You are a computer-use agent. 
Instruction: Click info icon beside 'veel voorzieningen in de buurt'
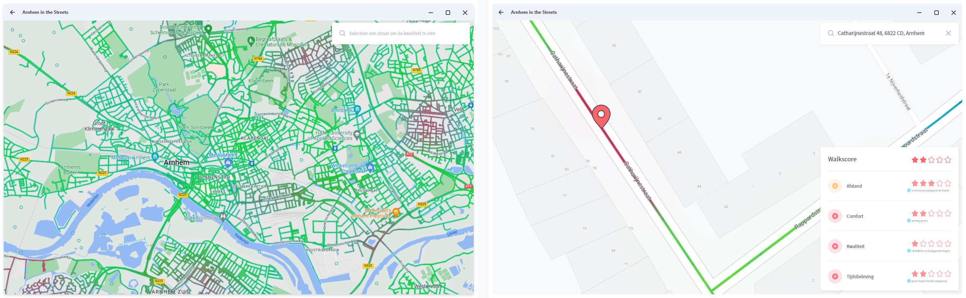(909, 191)
